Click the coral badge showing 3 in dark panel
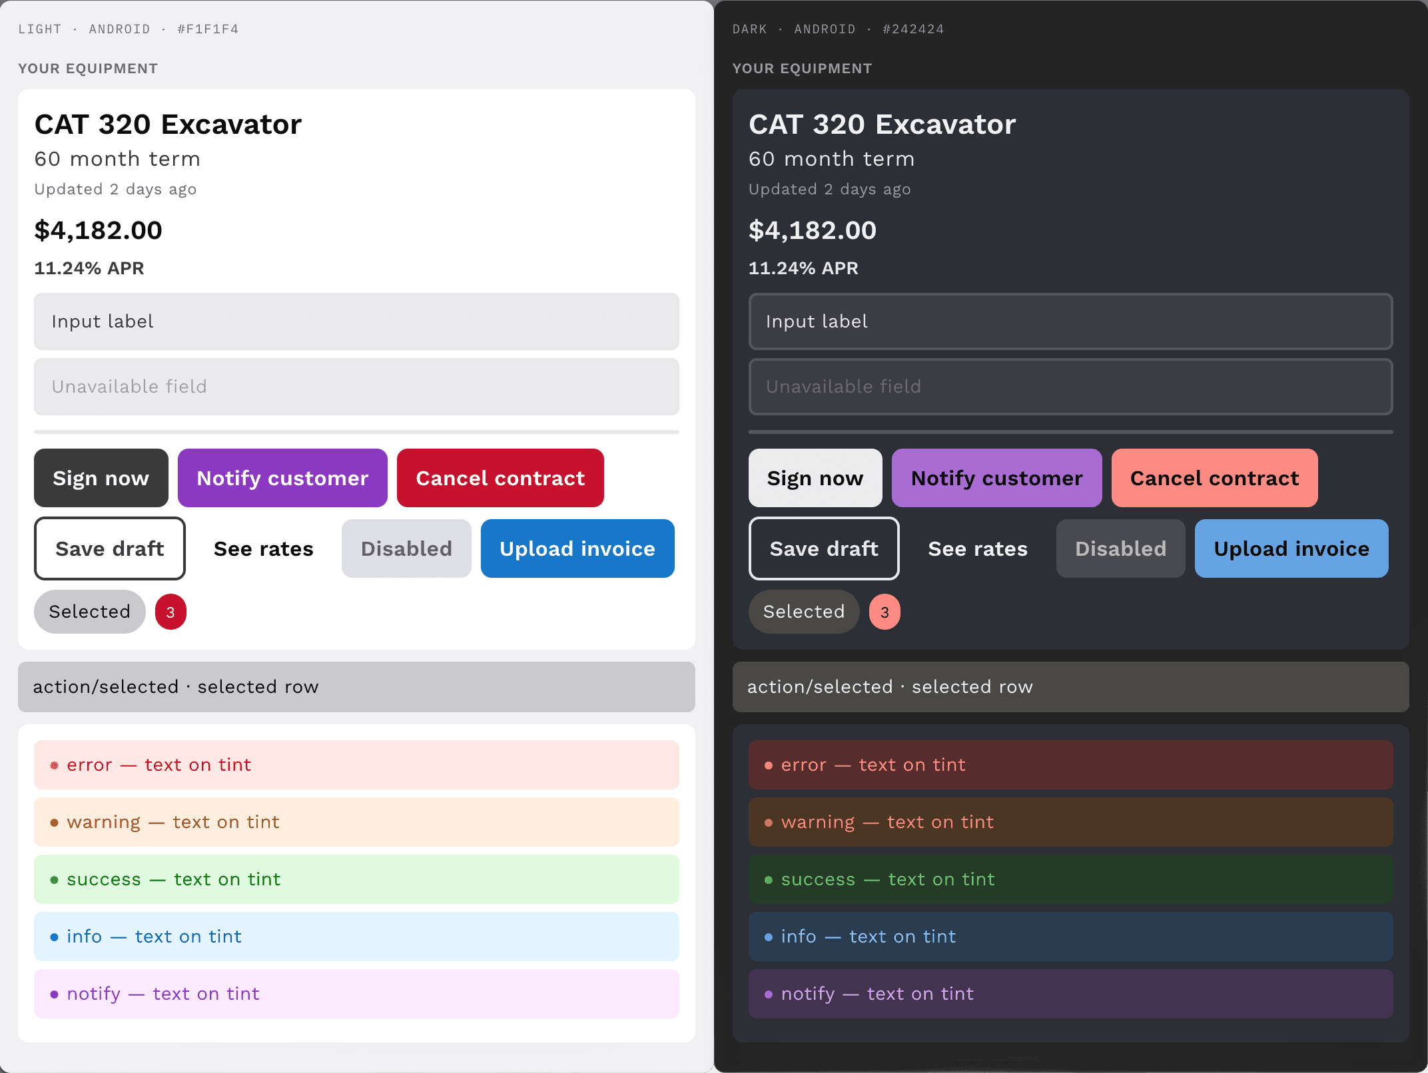 coord(885,612)
